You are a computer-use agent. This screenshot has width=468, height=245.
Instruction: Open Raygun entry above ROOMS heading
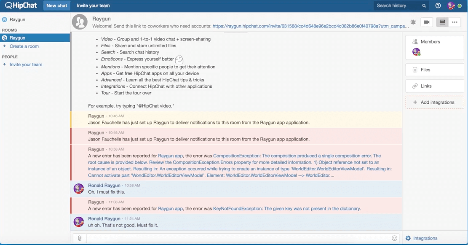point(35,19)
